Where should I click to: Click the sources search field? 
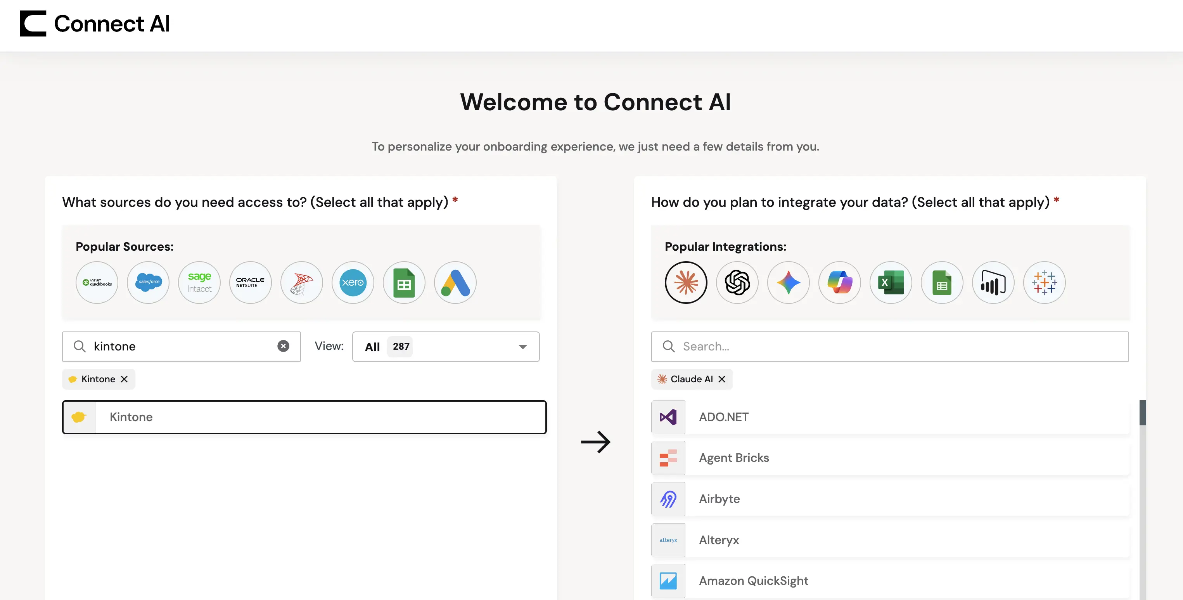(x=182, y=347)
